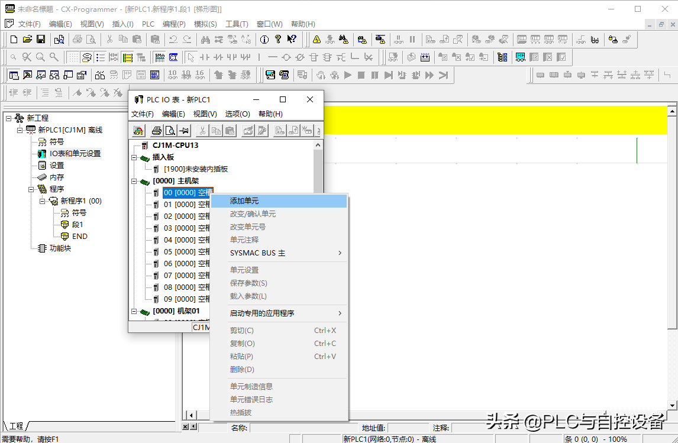The height and width of the screenshot is (443, 678).
Task: Collapse the 主机架 rack tree node
Action: pyautogui.click(x=134, y=181)
